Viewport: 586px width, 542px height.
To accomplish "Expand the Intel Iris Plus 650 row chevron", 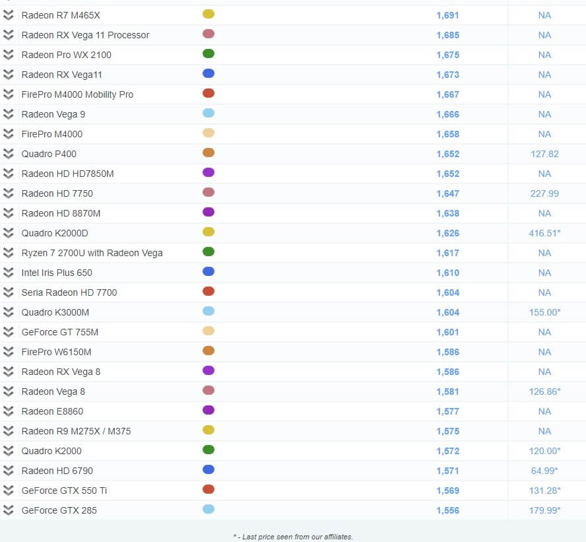I will [x=8, y=273].
